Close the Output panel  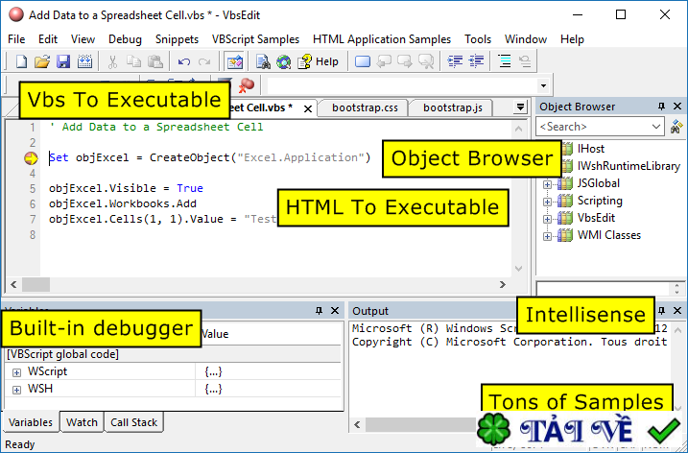677,311
